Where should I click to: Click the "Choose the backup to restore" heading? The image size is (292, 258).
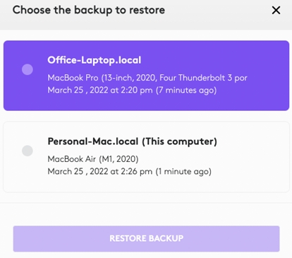(89, 10)
